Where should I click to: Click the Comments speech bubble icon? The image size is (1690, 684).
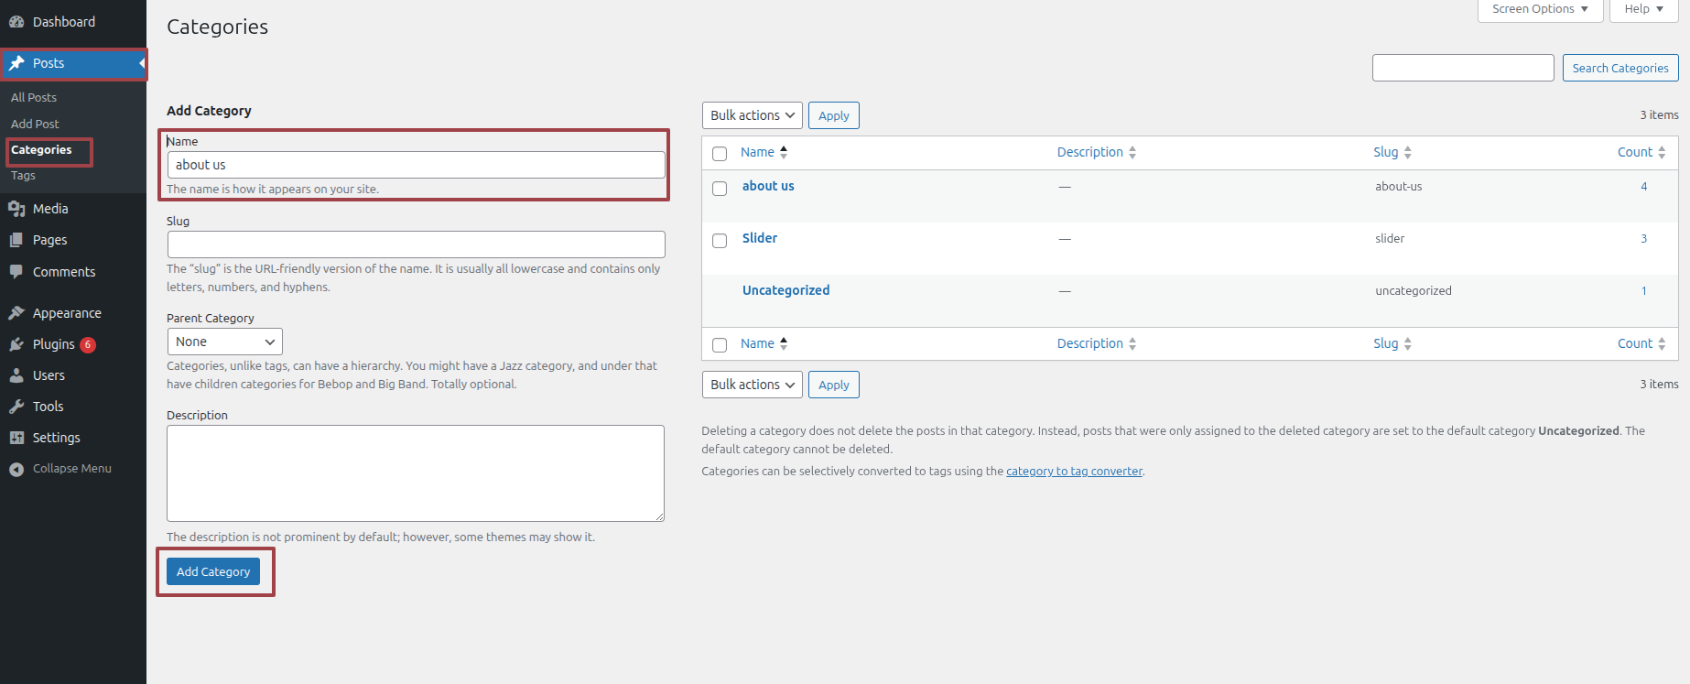(x=16, y=272)
